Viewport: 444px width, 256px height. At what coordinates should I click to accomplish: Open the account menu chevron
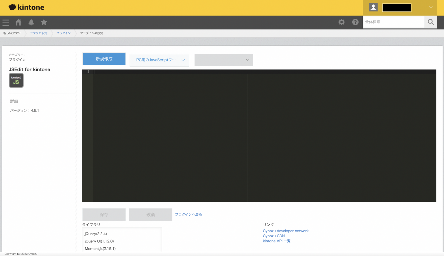pyautogui.click(x=431, y=7)
